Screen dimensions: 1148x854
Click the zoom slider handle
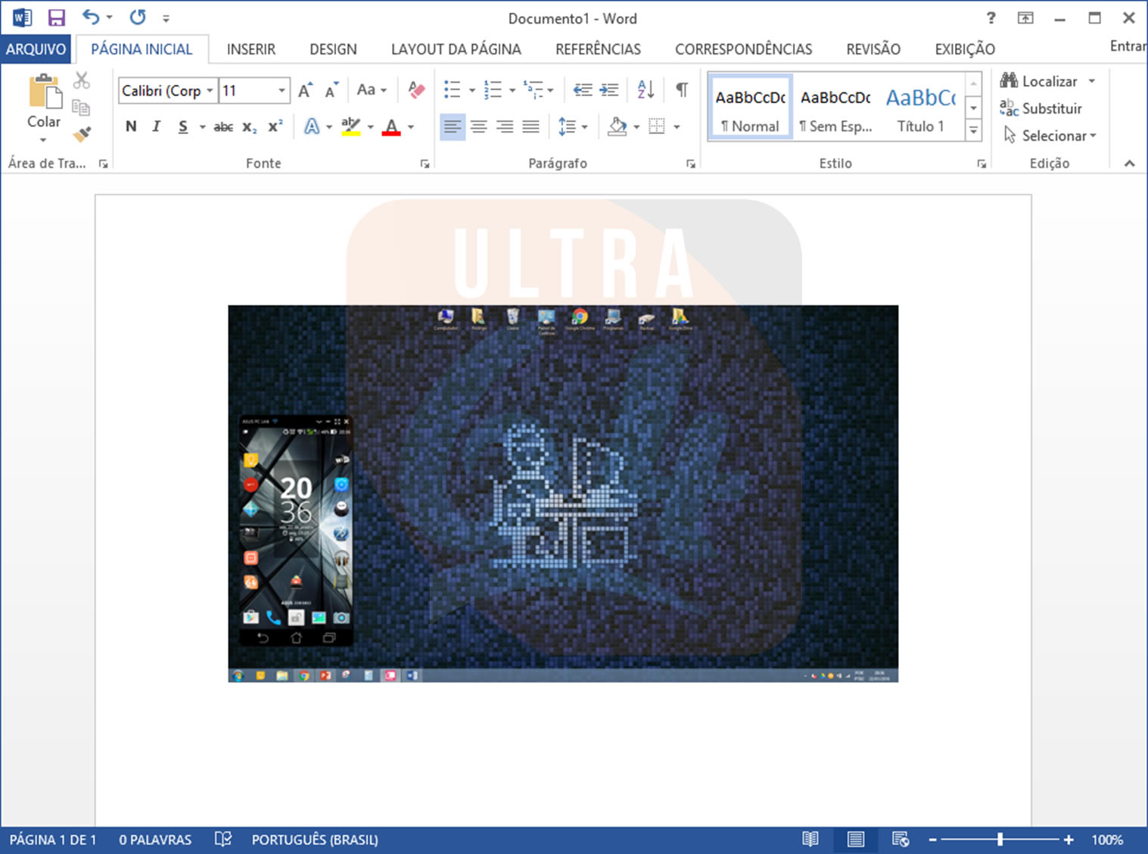tap(1000, 839)
